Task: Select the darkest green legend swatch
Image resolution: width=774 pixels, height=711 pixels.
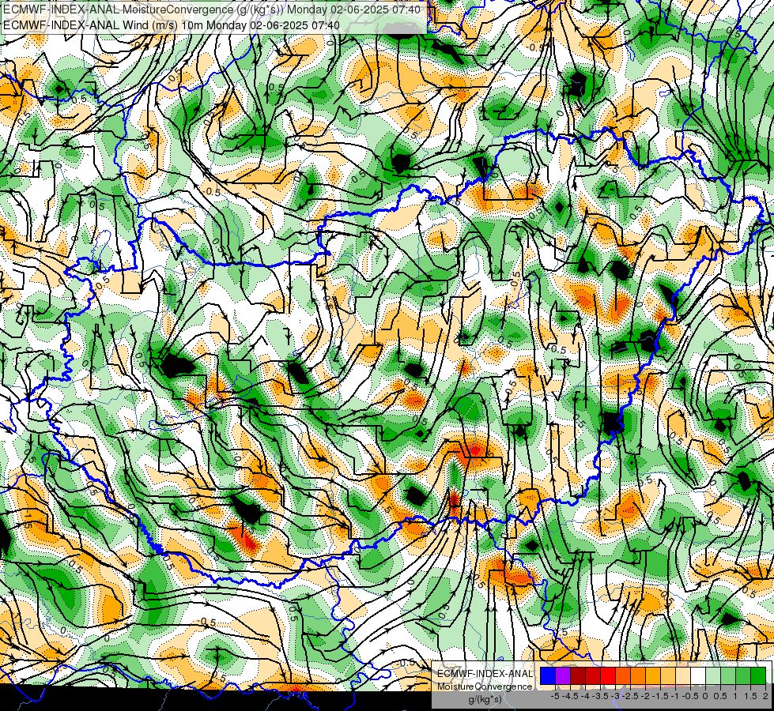Action: tap(758, 675)
